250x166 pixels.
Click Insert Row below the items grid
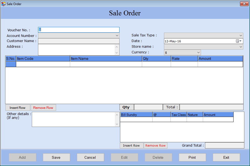point(18,108)
